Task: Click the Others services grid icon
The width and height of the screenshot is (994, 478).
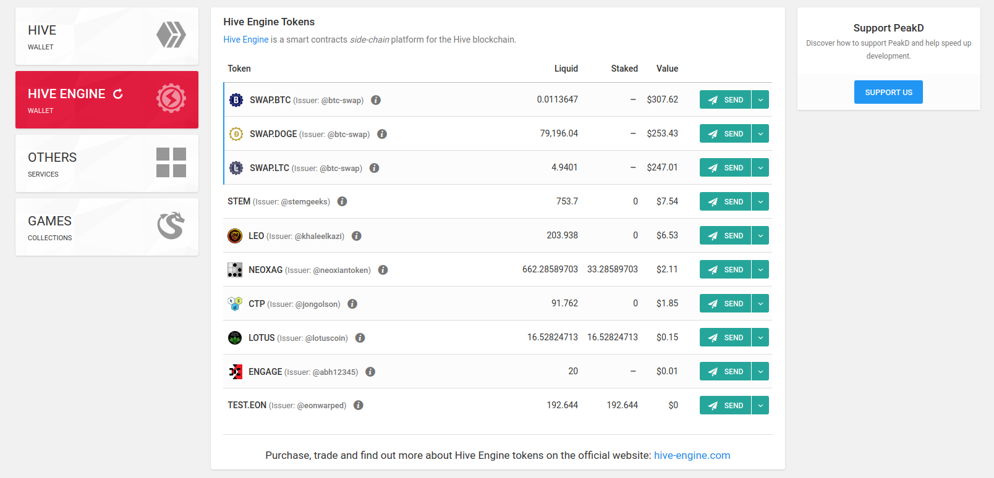Action: 171,162
